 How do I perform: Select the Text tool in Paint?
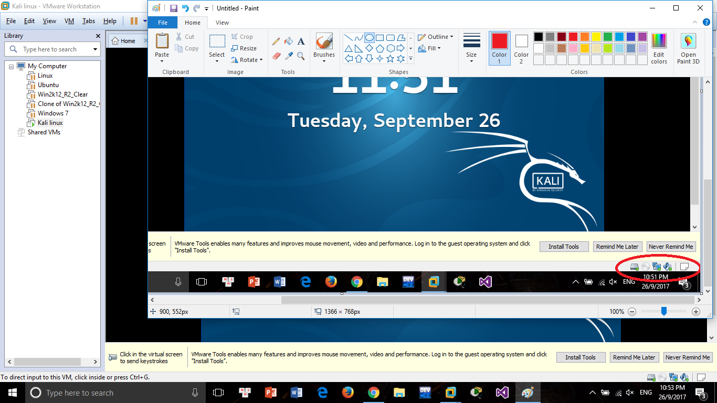[301, 41]
